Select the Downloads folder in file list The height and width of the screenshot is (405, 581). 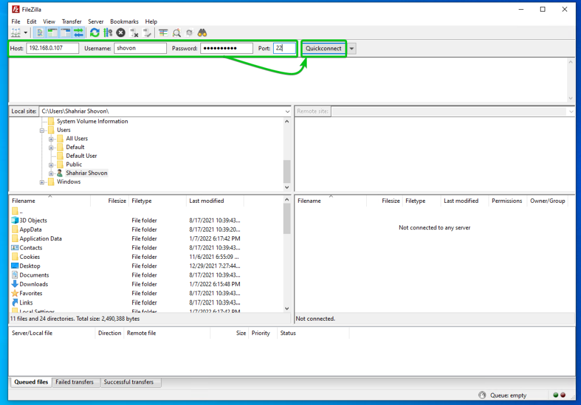(33, 284)
